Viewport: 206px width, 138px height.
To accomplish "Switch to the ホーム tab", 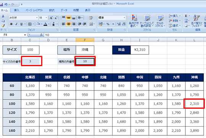I will click(x=4, y=10).
